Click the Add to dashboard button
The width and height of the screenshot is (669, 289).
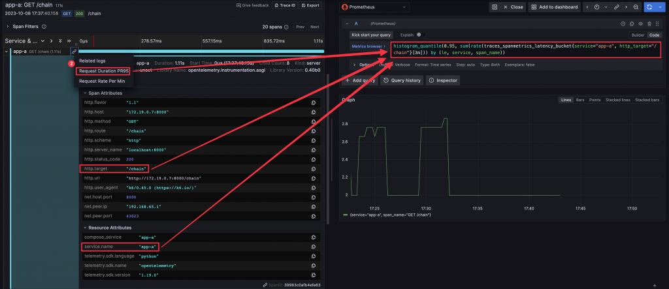click(x=554, y=7)
